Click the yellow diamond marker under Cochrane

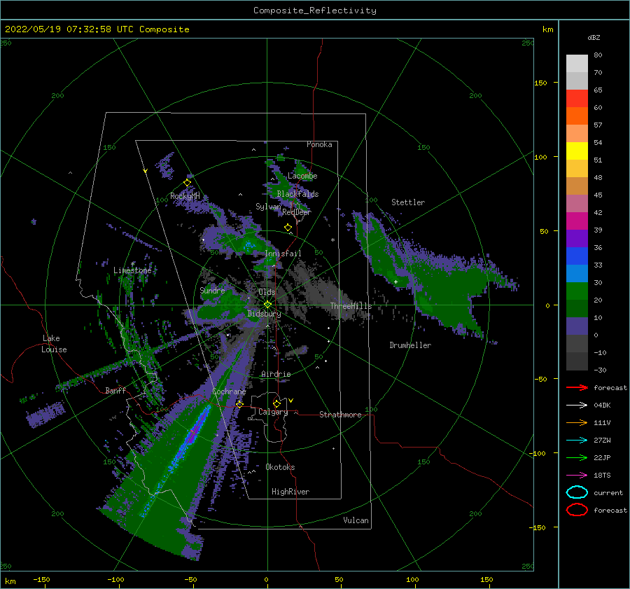coord(239,404)
